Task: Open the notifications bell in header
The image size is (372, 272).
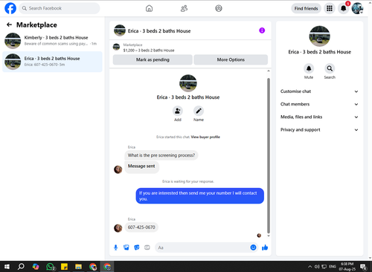Action: (344, 8)
